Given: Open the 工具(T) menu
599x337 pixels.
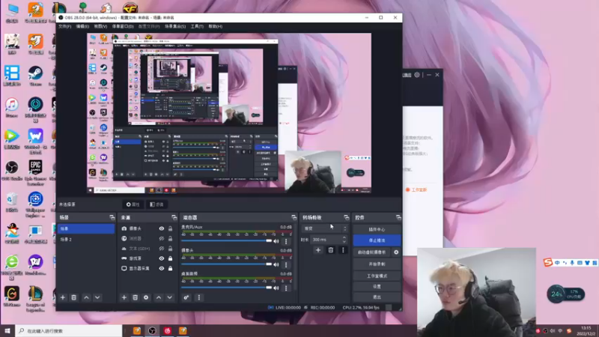Looking at the screenshot, I should pos(197,26).
